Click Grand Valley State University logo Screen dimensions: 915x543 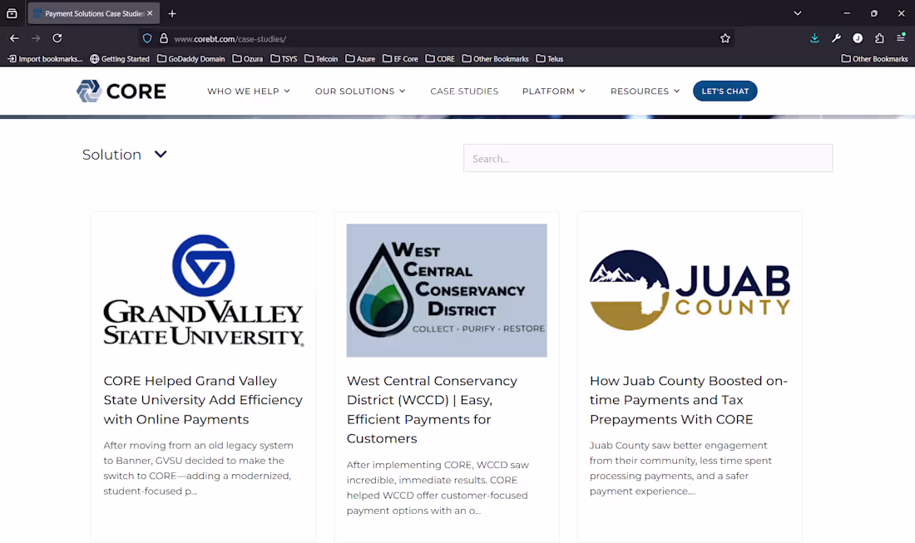(x=204, y=290)
